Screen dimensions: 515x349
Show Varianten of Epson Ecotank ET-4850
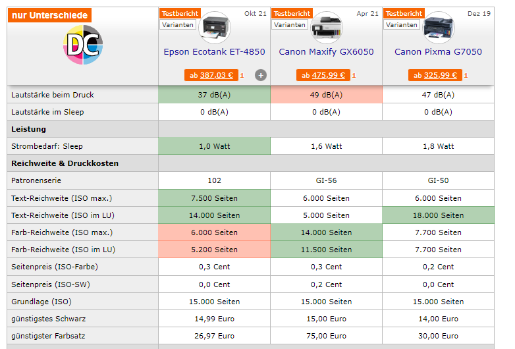[178, 24]
